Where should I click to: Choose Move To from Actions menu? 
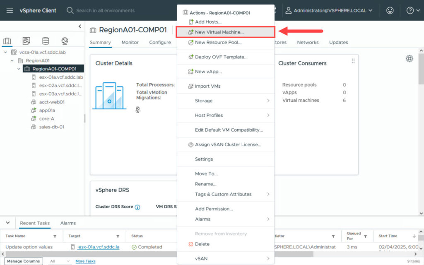226,173
